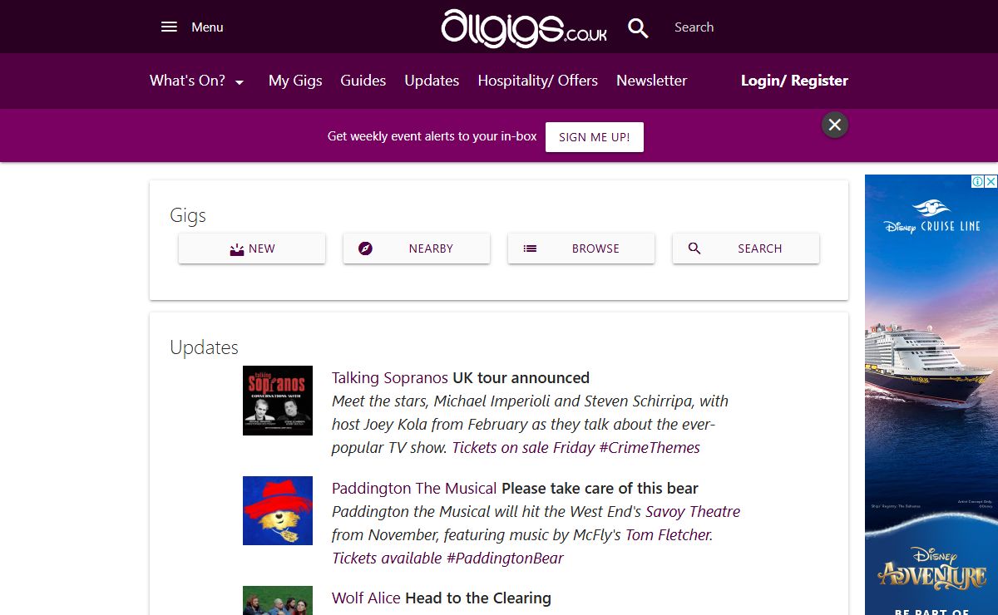The width and height of the screenshot is (998, 615).
Task: Open the Newsletter menu item
Action: (x=652, y=81)
